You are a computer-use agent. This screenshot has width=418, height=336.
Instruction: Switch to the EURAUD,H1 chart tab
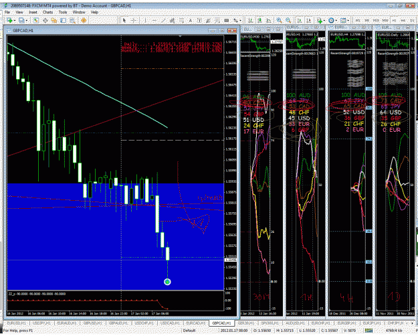[67, 323]
